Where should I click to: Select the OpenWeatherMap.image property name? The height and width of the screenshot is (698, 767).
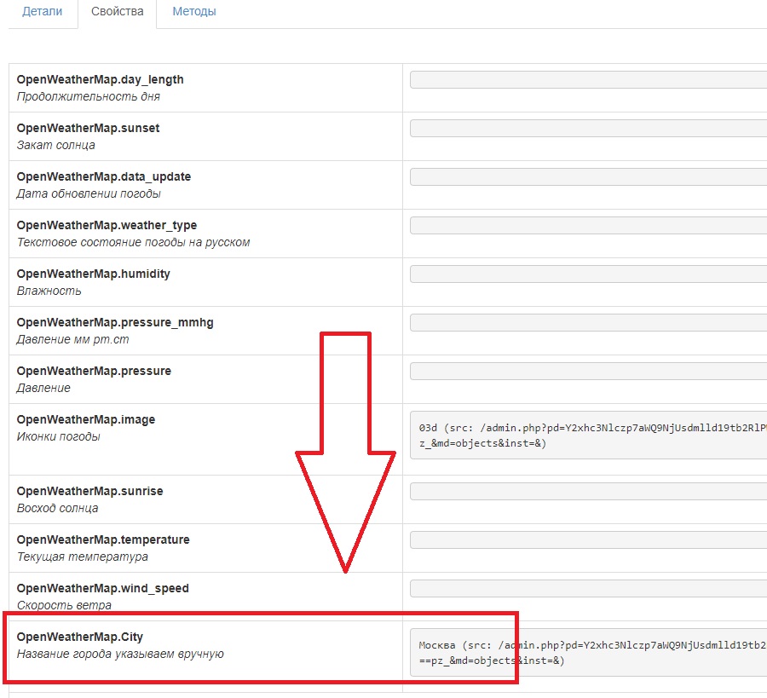click(x=86, y=419)
